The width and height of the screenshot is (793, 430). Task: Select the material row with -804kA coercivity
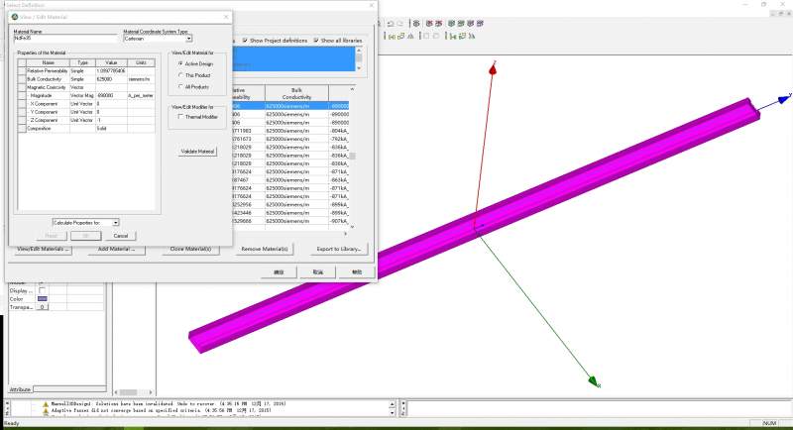[x=289, y=131]
